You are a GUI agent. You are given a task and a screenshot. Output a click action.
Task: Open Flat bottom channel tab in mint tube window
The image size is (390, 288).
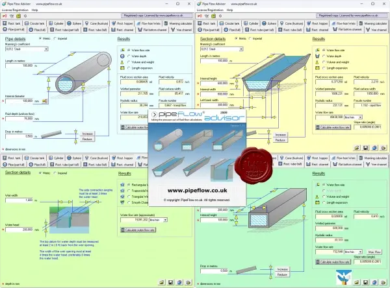click(x=347, y=164)
